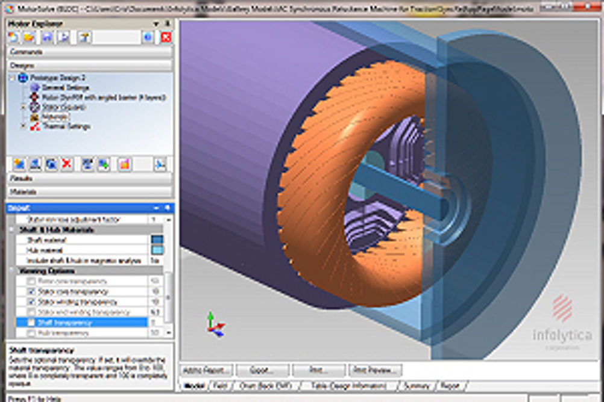Click the Materials tree item icon
The image size is (604, 402).
pyautogui.click(x=35, y=117)
